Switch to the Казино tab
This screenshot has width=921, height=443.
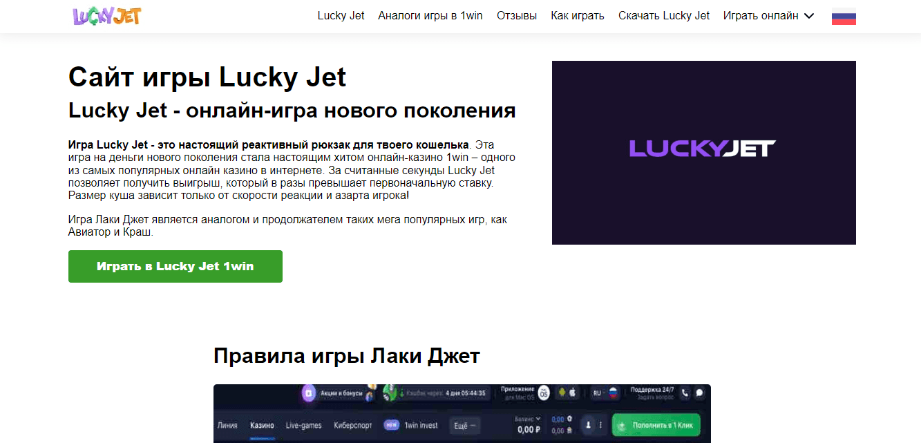pyautogui.click(x=263, y=424)
